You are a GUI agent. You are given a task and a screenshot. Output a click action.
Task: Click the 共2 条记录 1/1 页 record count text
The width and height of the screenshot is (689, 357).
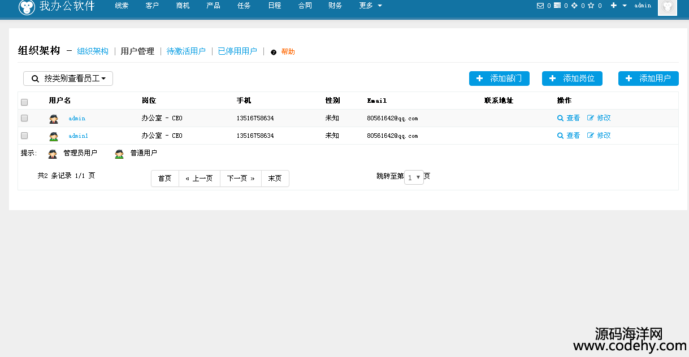pyautogui.click(x=66, y=176)
